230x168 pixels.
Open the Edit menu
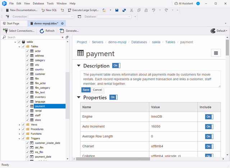click(19, 3)
